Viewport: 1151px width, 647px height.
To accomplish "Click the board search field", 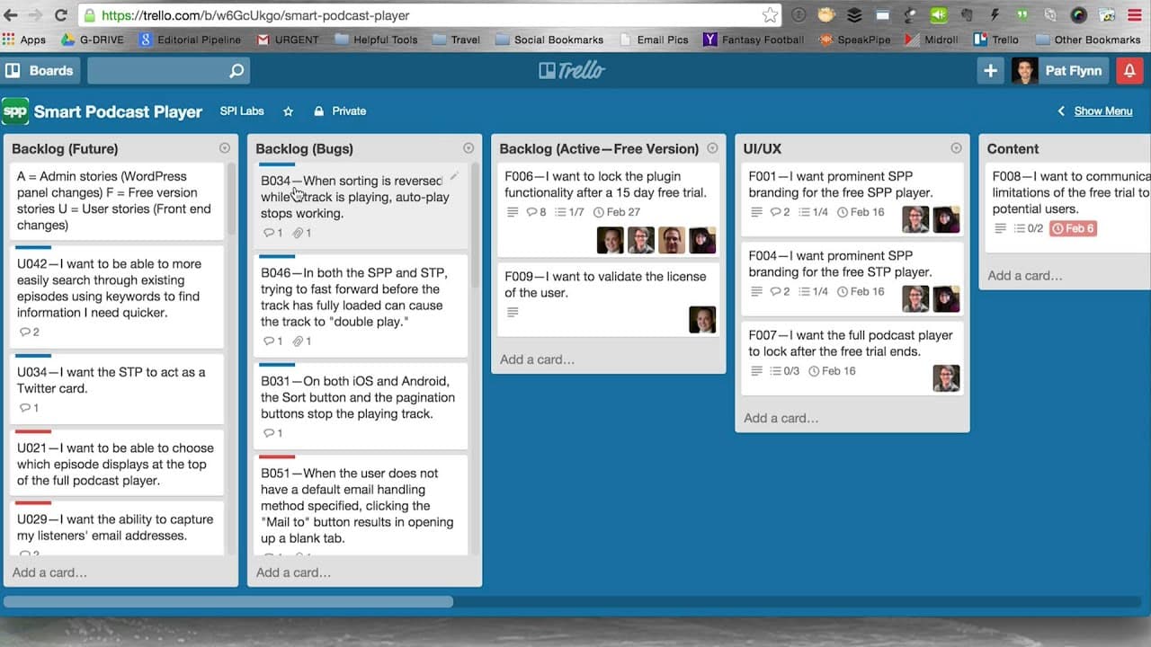I will click(x=168, y=71).
